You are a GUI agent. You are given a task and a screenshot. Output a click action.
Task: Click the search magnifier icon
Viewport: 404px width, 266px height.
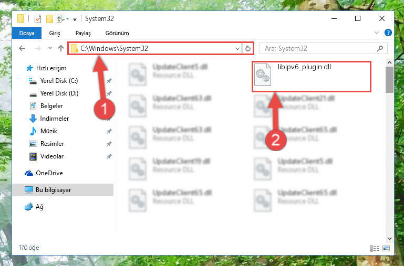coord(380,48)
